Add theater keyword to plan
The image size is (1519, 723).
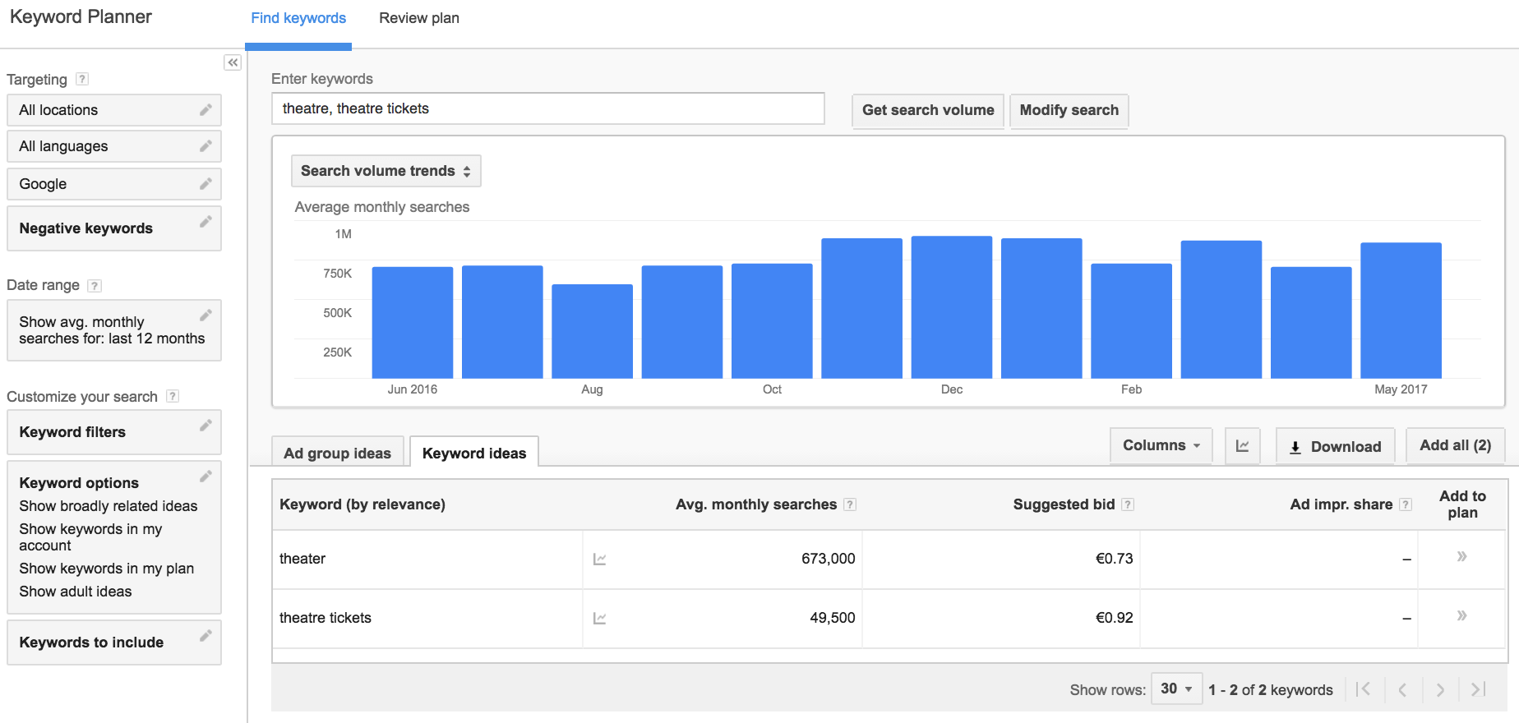(x=1461, y=556)
